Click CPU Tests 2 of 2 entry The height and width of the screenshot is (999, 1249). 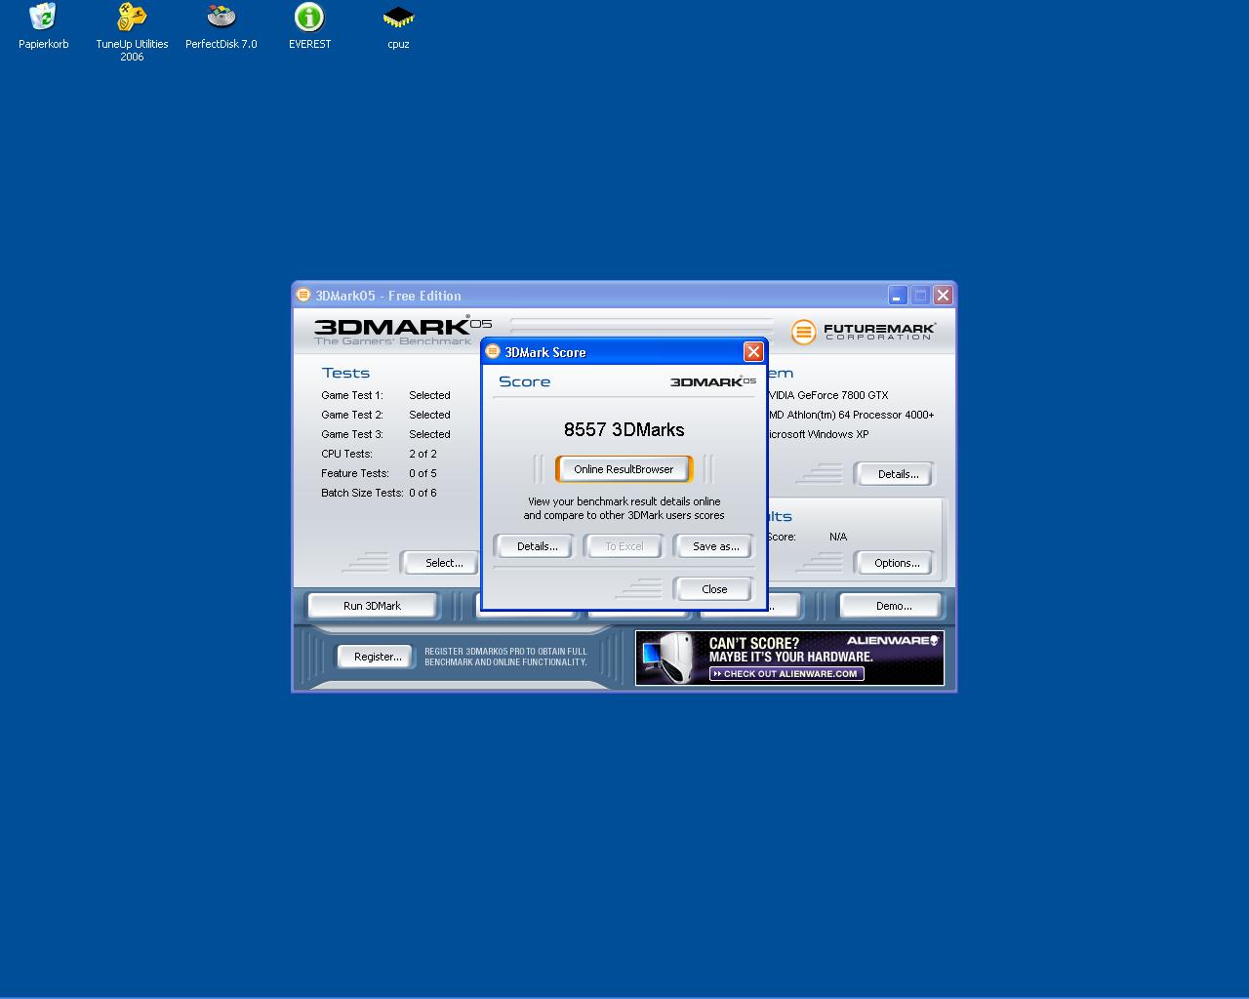pos(379,454)
